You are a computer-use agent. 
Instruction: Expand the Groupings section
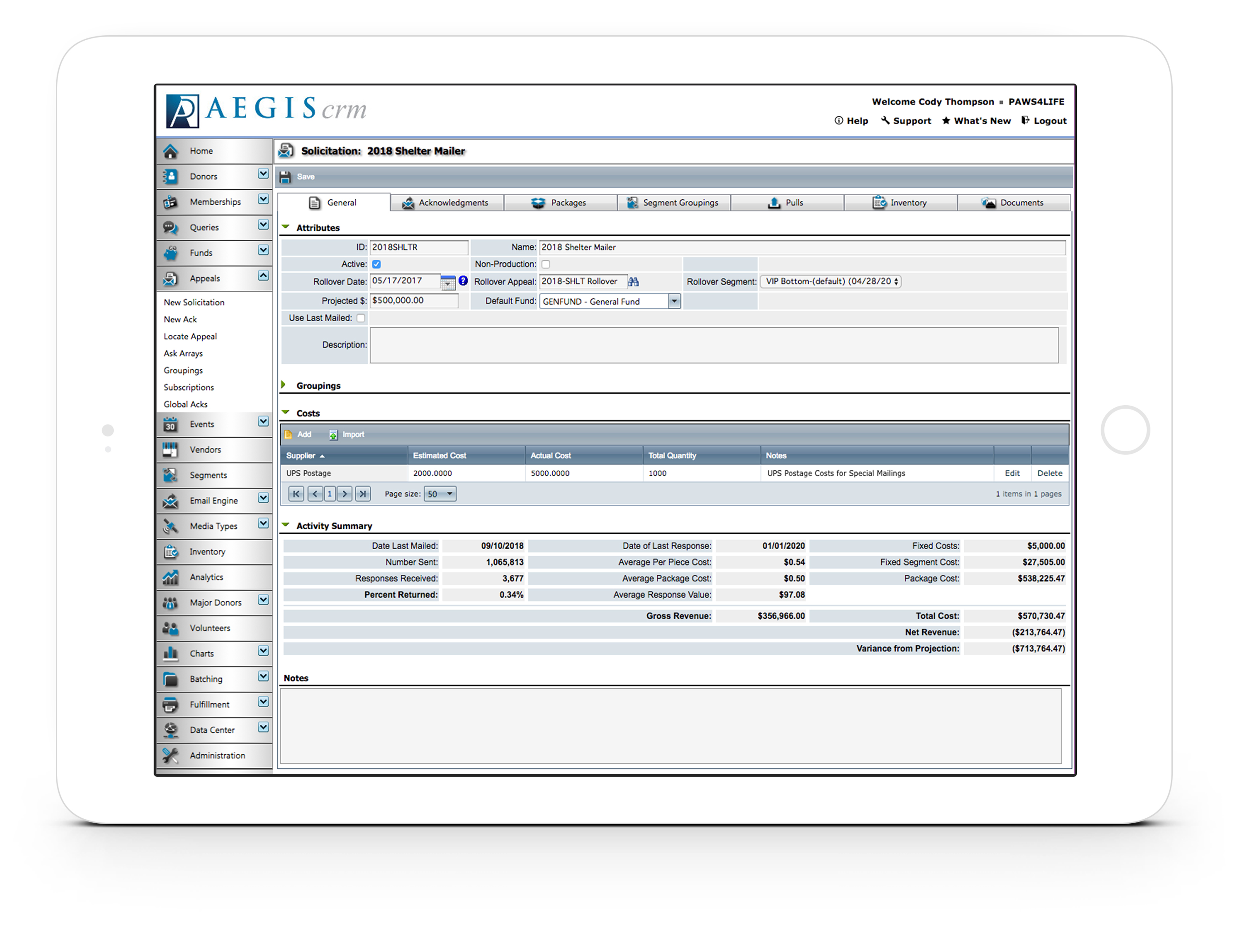[x=285, y=385]
